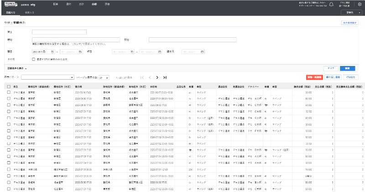Open the items-per-page dropdown showing 20

pyautogui.click(x=104, y=77)
